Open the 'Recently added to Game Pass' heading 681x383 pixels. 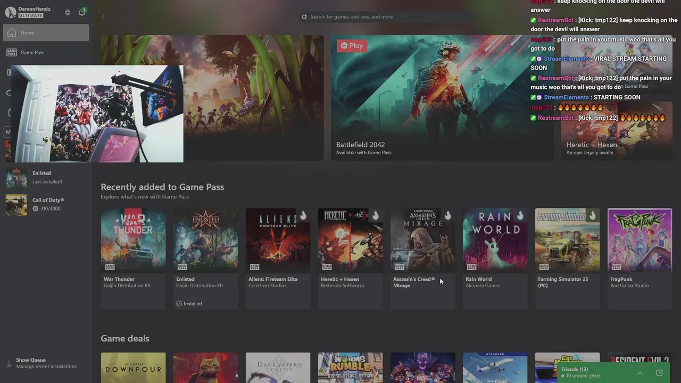[x=162, y=187]
